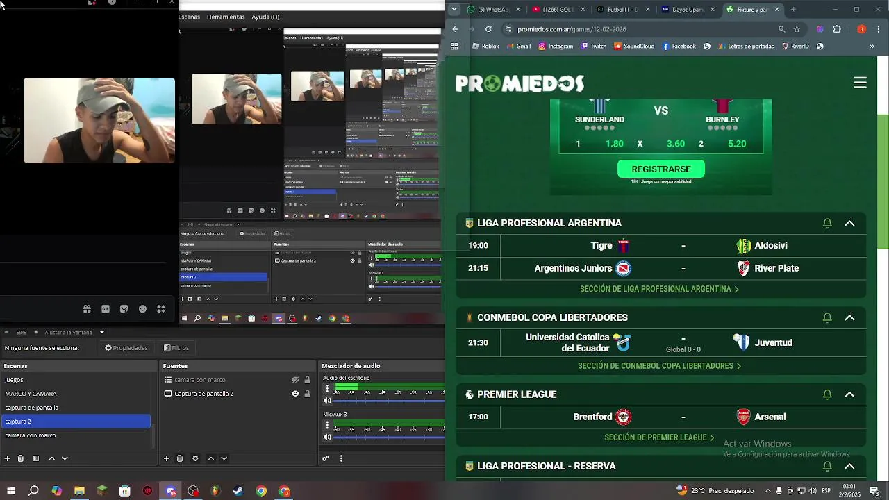The width and height of the screenshot is (889, 500).
Task: Hide the Captura de pantalla 2 source
Action: tap(295, 394)
